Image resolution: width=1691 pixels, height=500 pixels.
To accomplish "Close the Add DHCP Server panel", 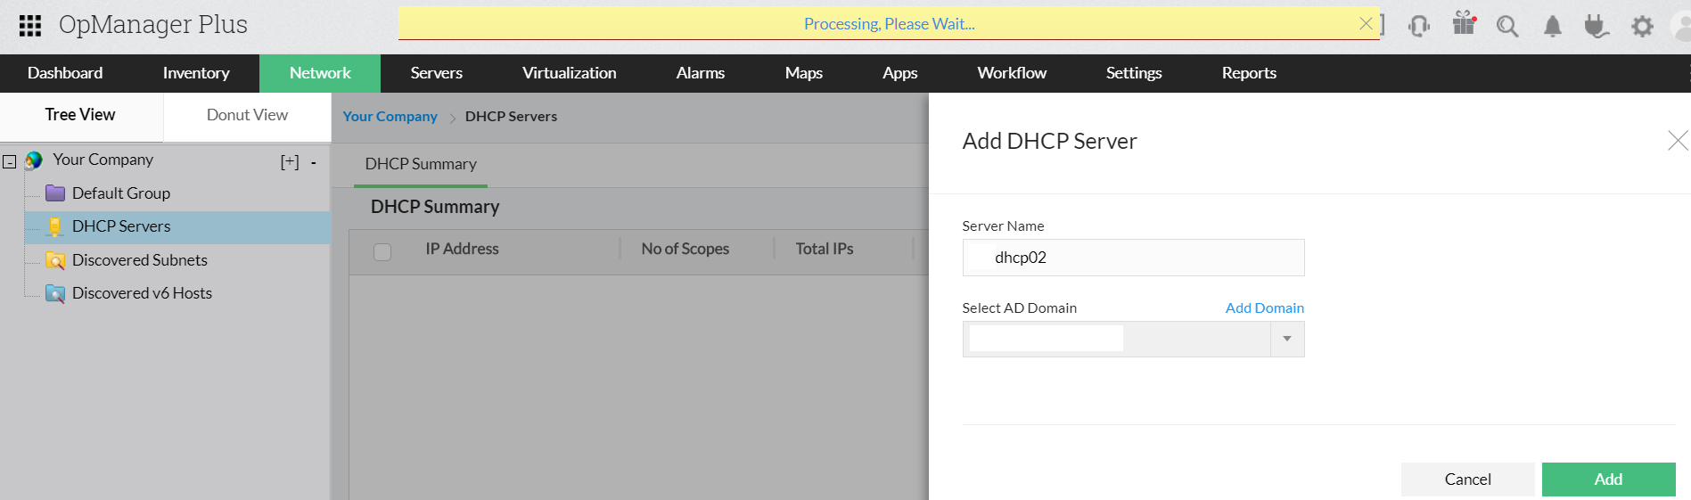I will (1678, 141).
